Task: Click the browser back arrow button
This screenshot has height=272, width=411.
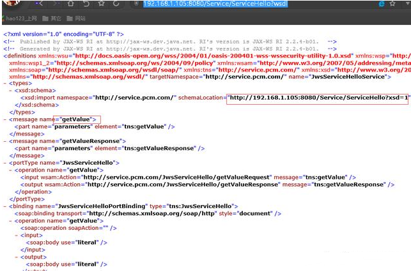Action: point(40,4)
